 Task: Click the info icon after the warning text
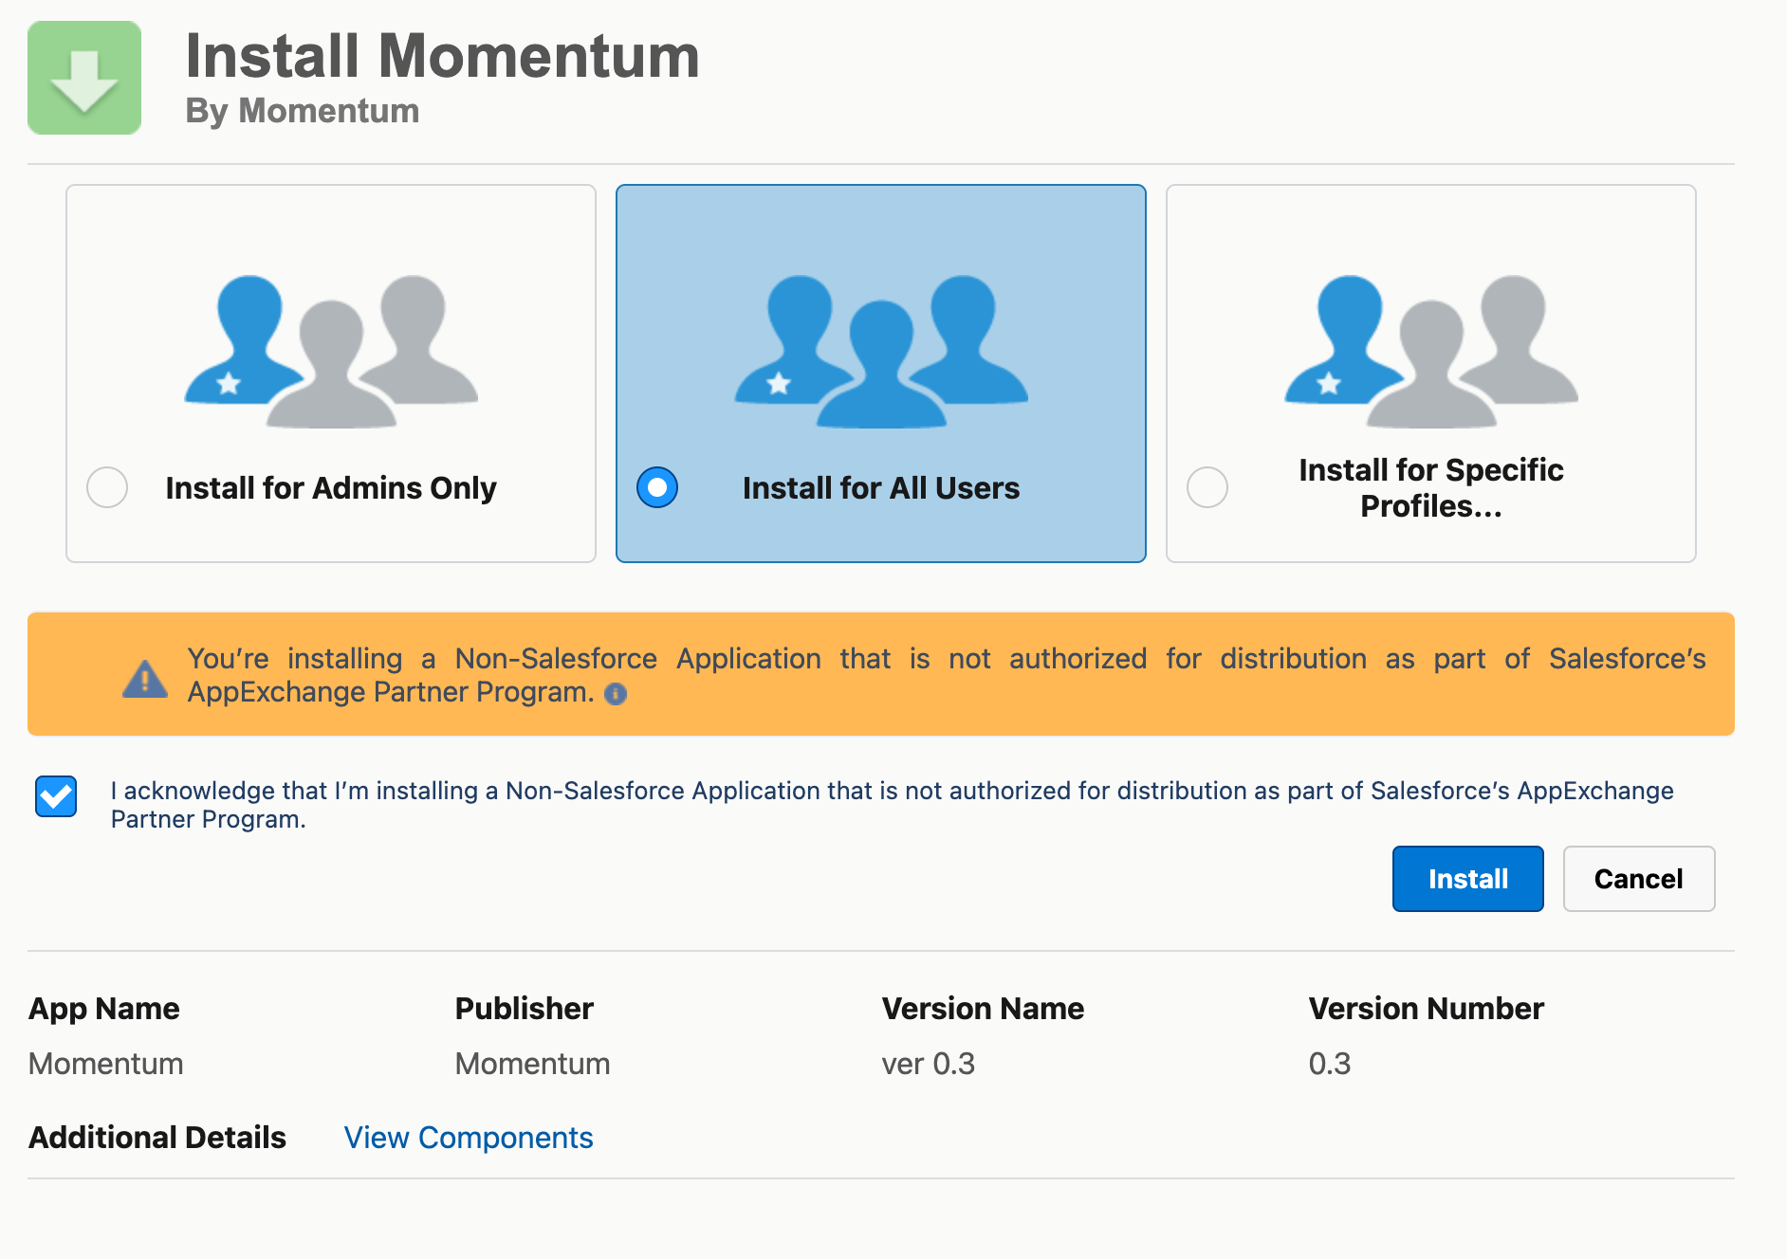[x=614, y=694]
